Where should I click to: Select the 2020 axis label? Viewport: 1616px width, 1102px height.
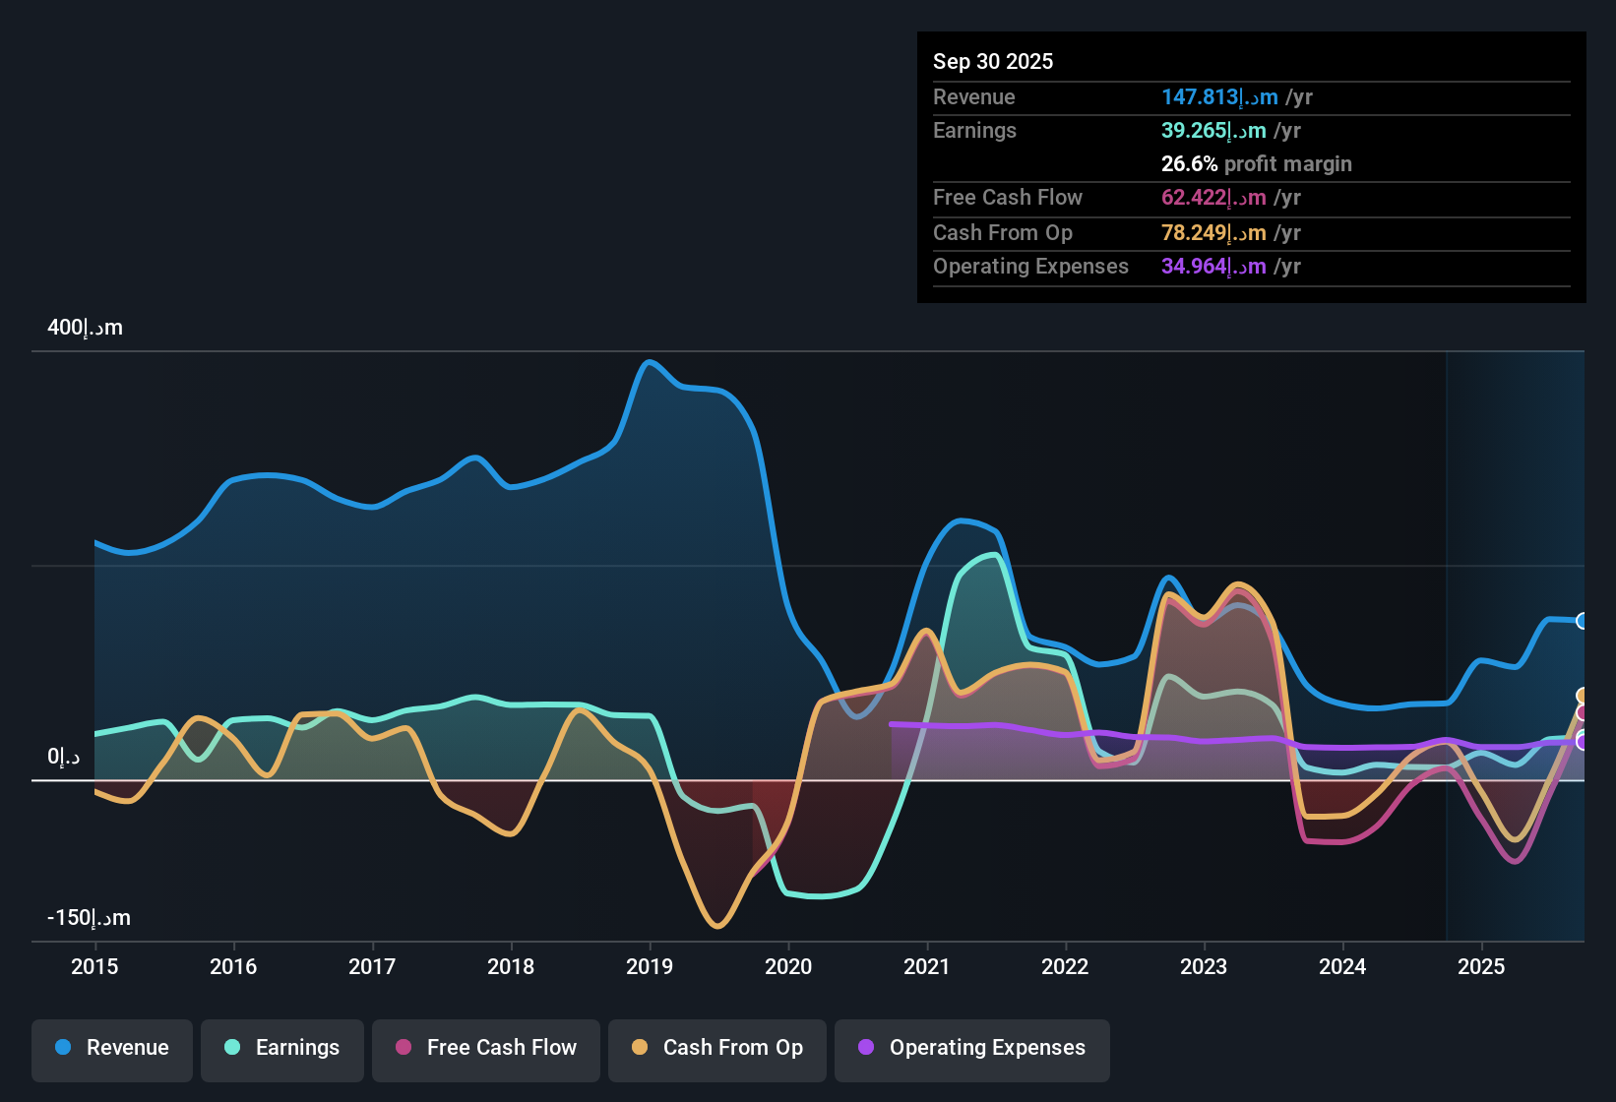788,967
